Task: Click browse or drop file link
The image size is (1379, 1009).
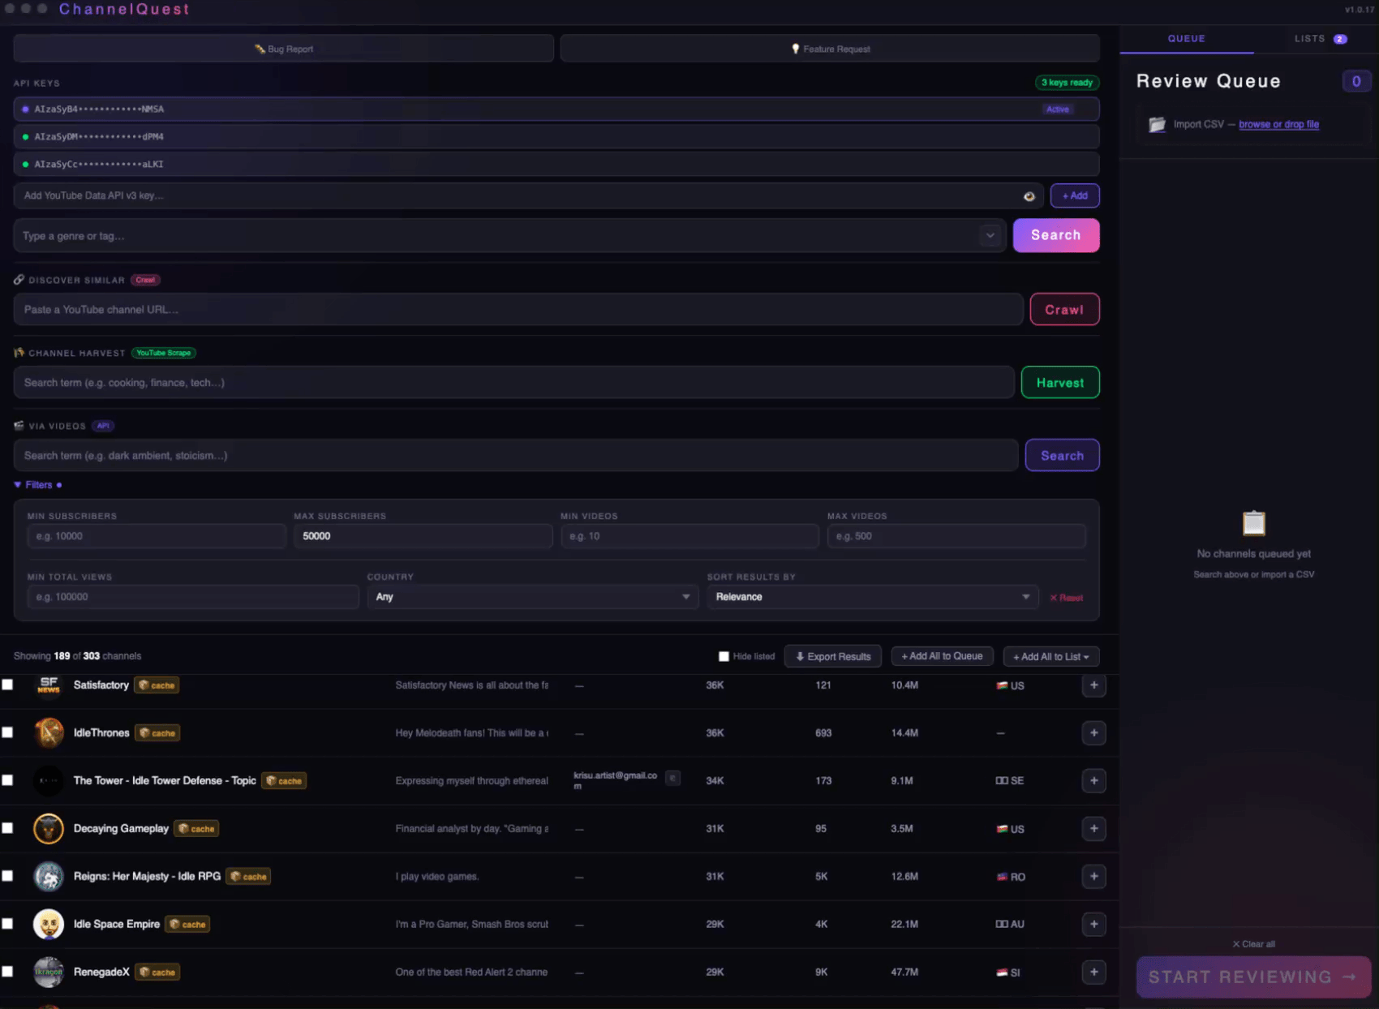Action: click(x=1278, y=124)
